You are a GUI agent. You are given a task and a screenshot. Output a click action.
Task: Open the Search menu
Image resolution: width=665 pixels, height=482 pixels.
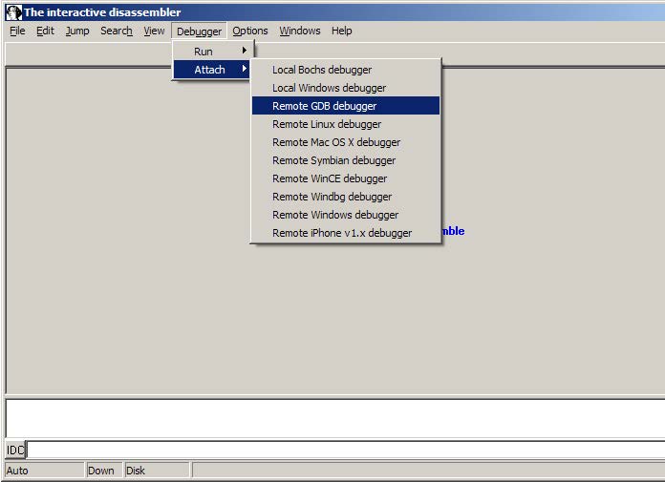click(x=117, y=31)
